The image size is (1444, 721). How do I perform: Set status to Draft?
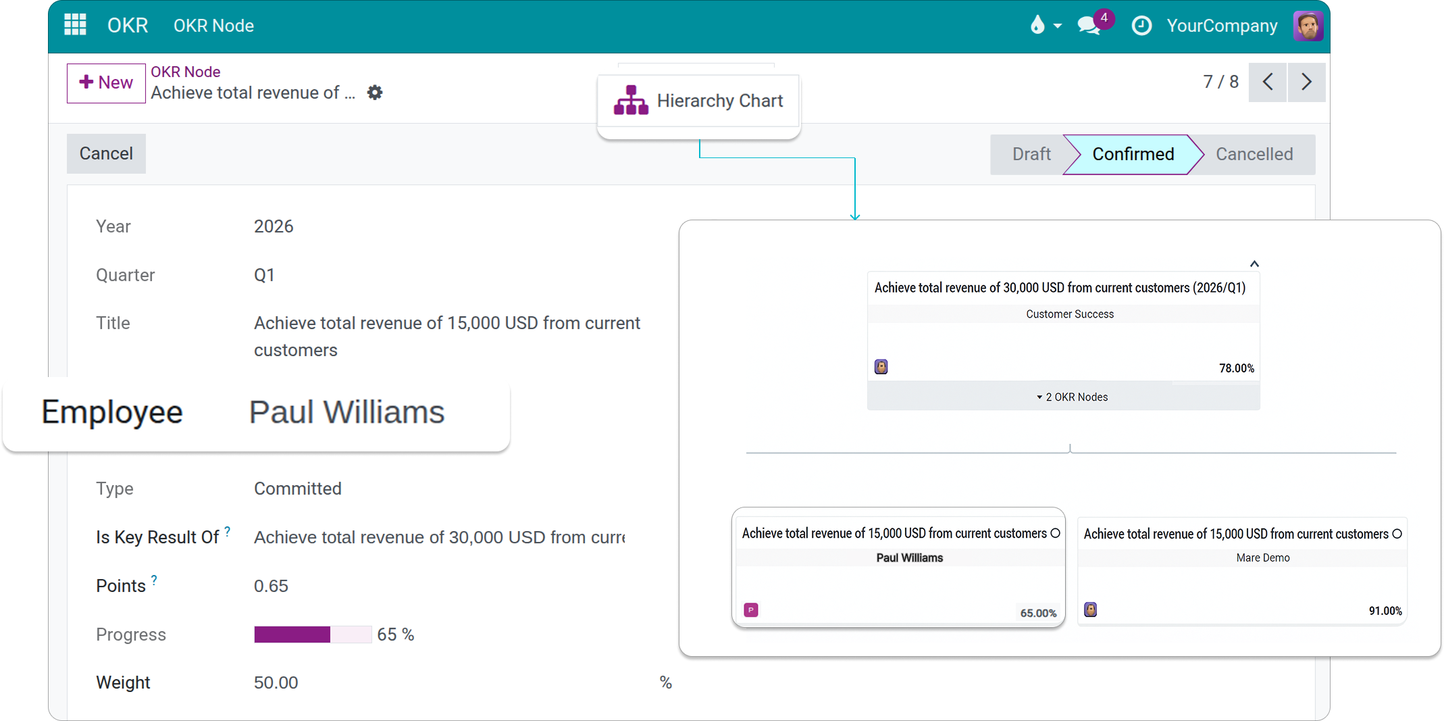tap(1031, 154)
